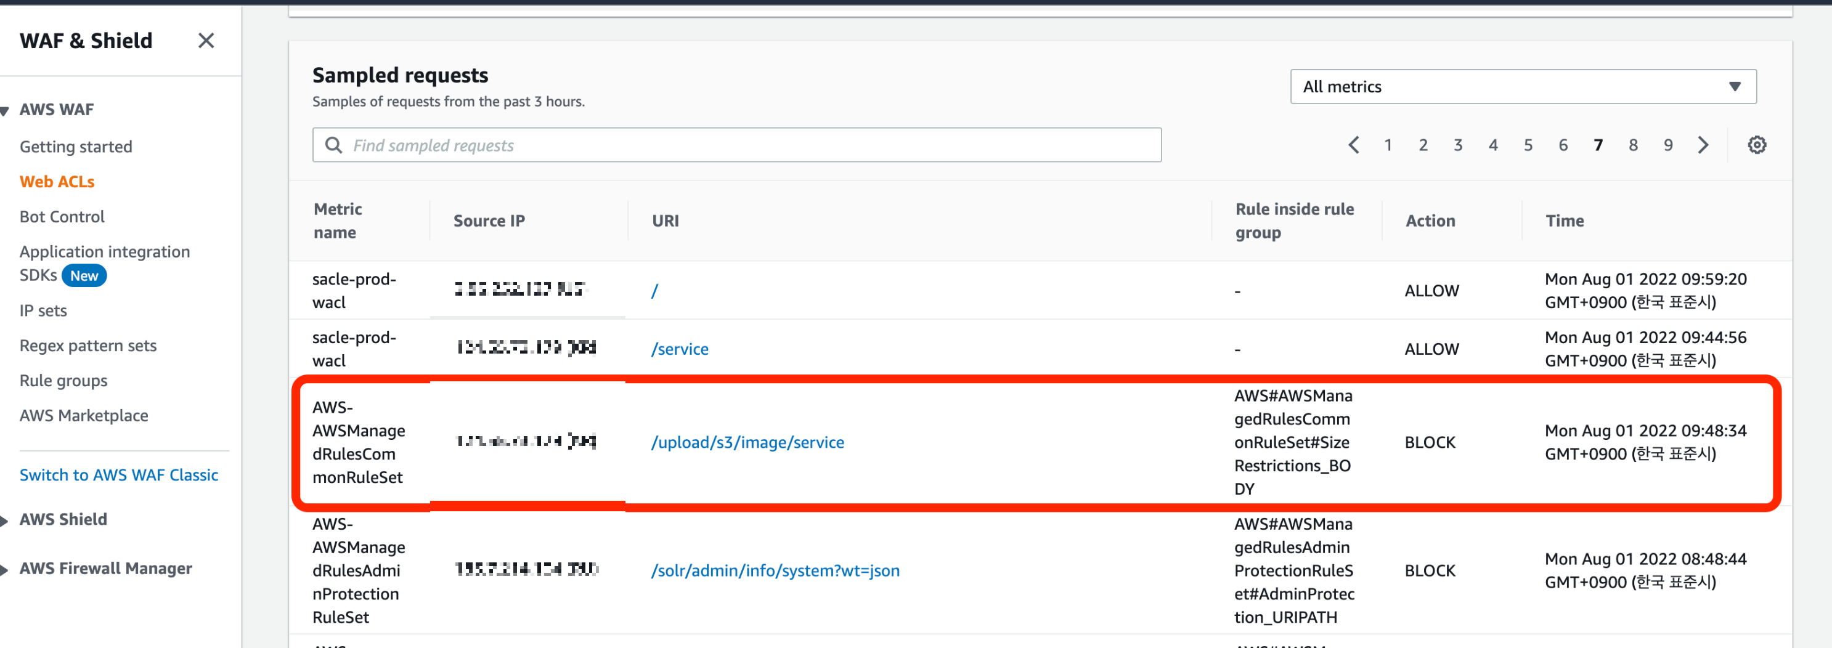Select BLOCK action for /upload/s3/image/service row

coord(1430,442)
